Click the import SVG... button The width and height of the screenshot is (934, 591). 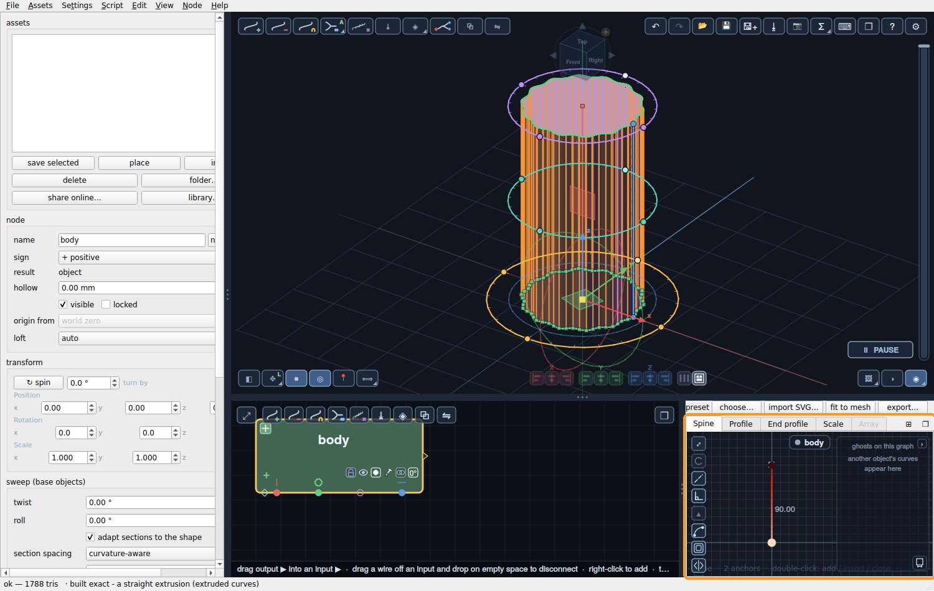793,407
